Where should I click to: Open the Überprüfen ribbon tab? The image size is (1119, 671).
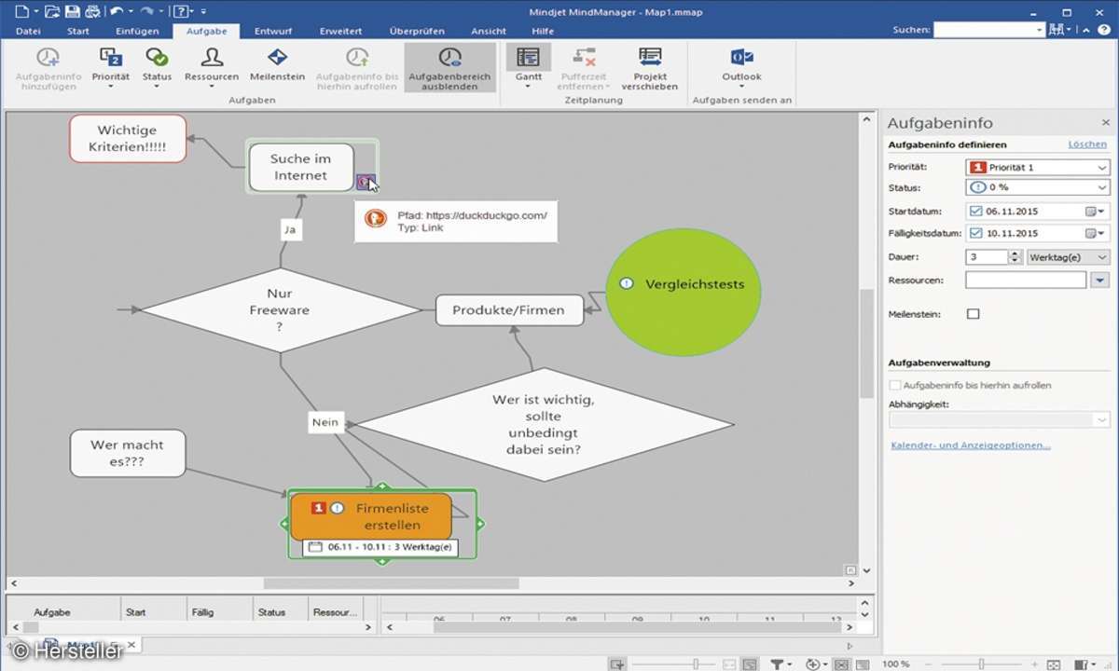417,31
